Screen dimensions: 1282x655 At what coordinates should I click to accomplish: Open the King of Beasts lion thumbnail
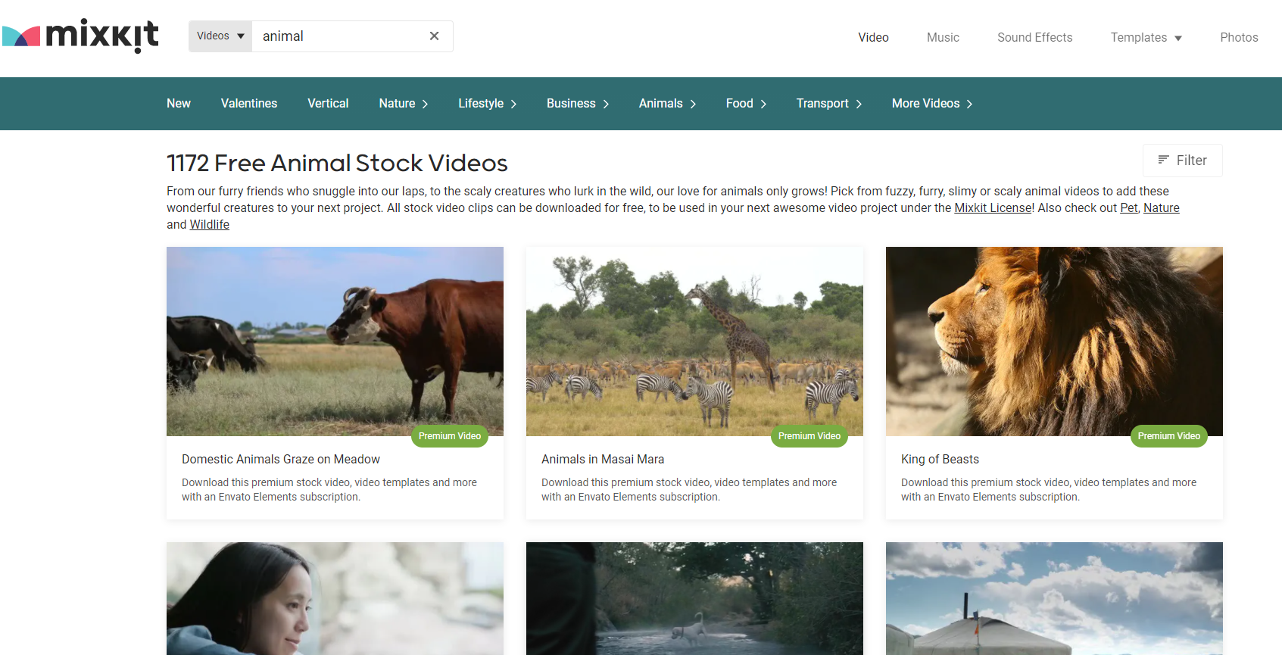[1054, 342]
